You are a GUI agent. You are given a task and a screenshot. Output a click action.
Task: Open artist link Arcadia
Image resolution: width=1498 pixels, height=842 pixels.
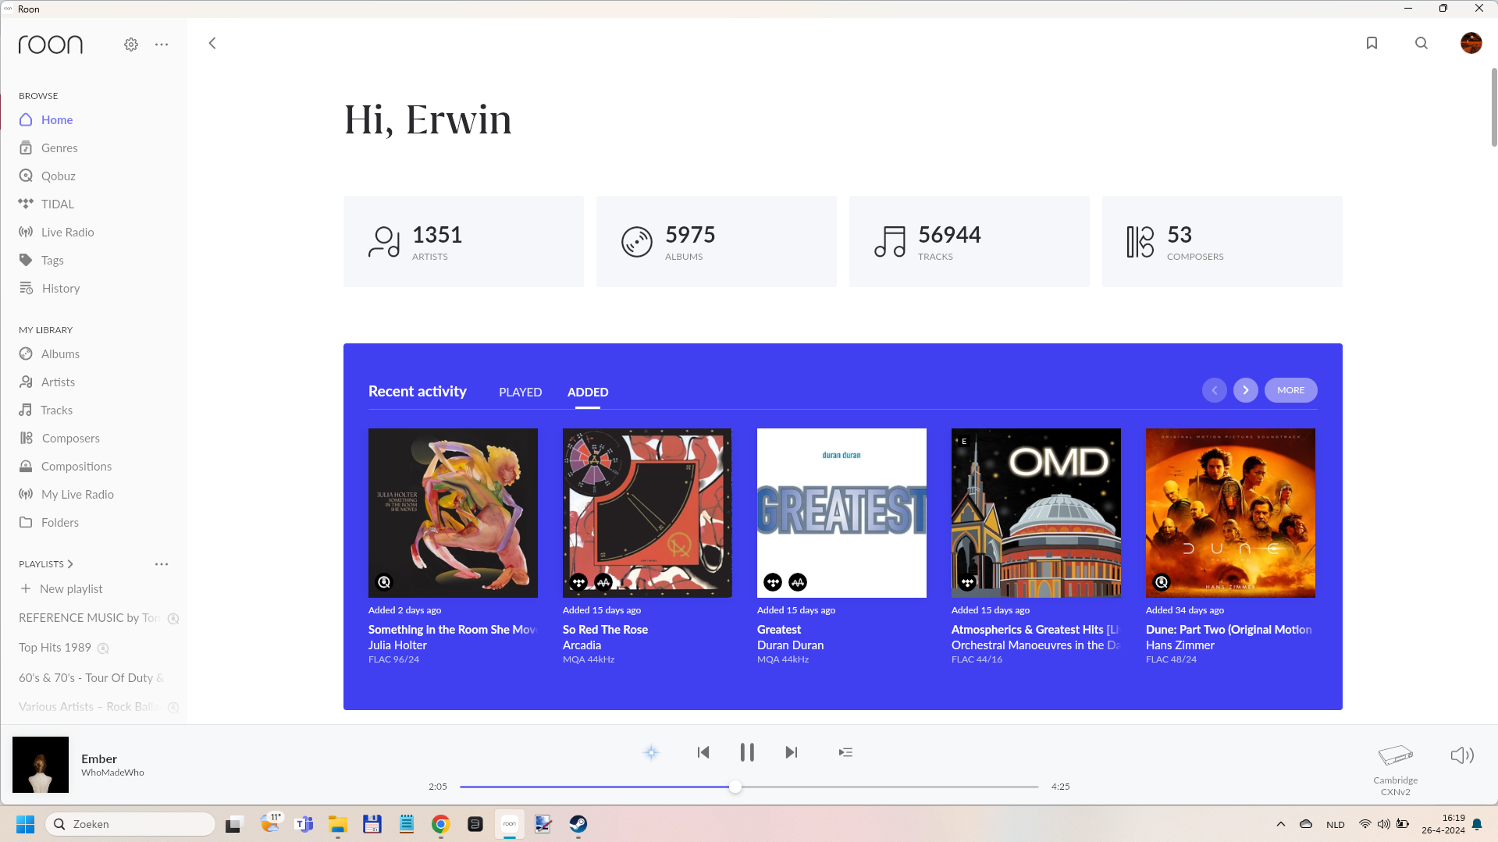(x=582, y=645)
